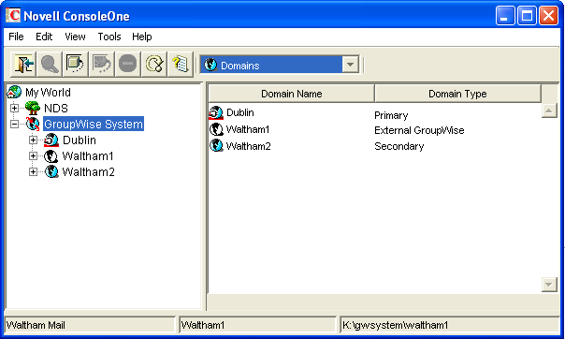Screen dimensions: 565x339
Task: Click the My World globe icon
Action: 14,93
